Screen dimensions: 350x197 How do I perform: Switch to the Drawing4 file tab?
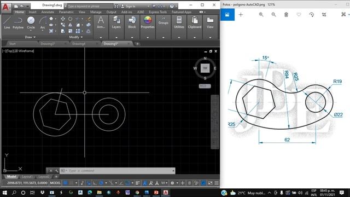[x=79, y=44]
